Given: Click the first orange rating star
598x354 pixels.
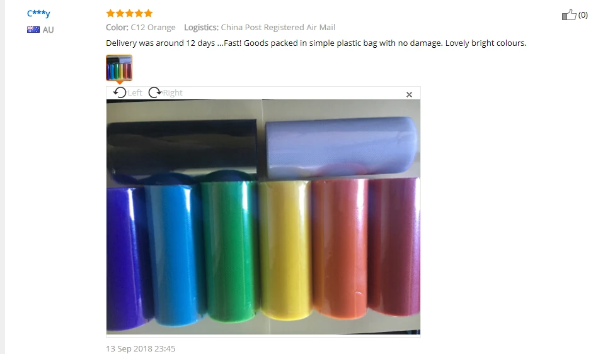Looking at the screenshot, I should (111, 14).
